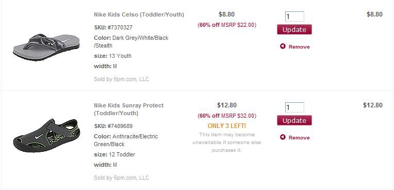Image resolution: width=394 pixels, height=190 pixels.
Task: Click the ONLY 3 LEFT! stock warning
Action: tap(226, 126)
